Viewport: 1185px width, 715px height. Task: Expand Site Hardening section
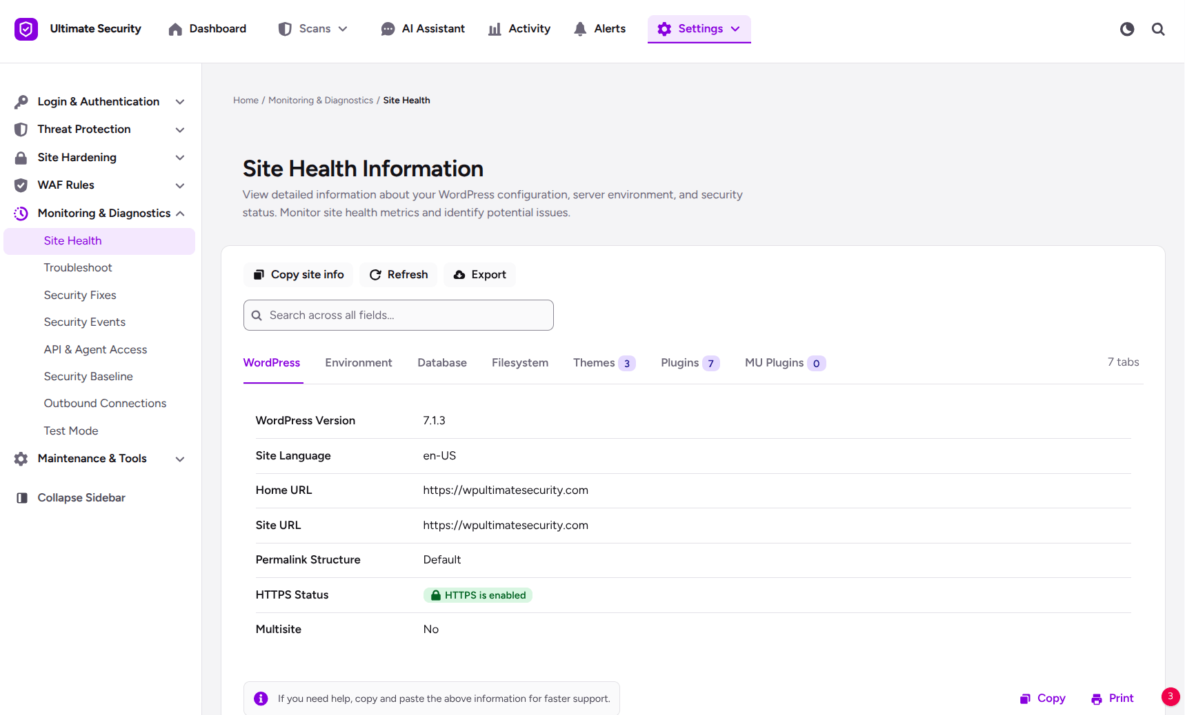click(100, 158)
